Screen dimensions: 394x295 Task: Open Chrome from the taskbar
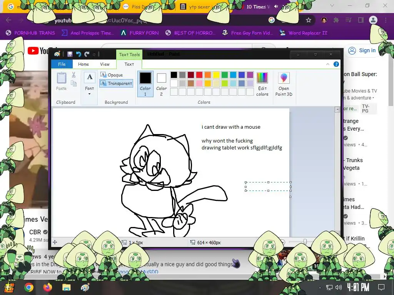[x=28, y=287]
